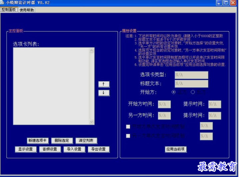Screen dimensions: 239x177
Task: Click the 清空列表 button
Action: pos(86,140)
